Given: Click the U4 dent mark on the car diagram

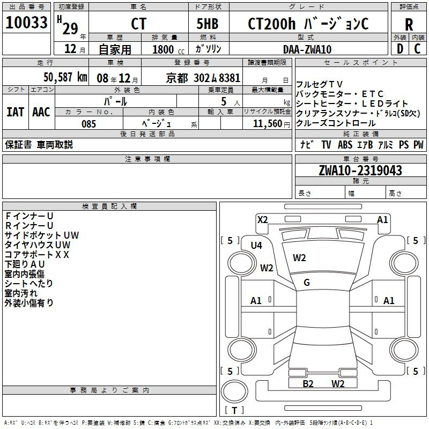Looking at the screenshot, I should [x=256, y=246].
